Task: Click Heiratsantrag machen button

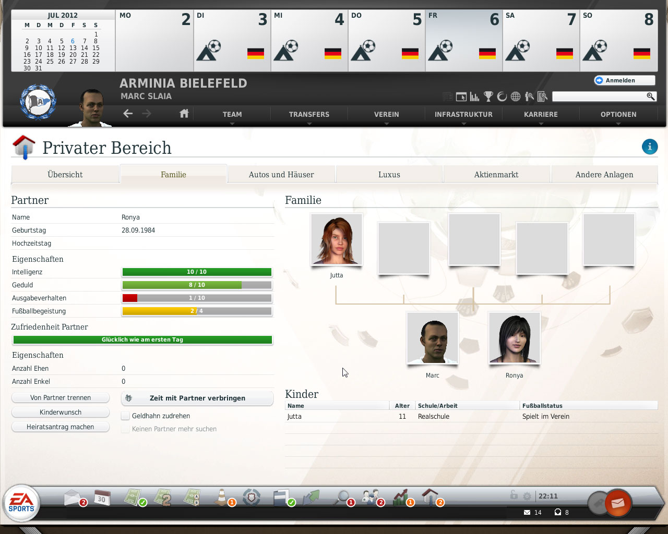Action: tap(61, 427)
